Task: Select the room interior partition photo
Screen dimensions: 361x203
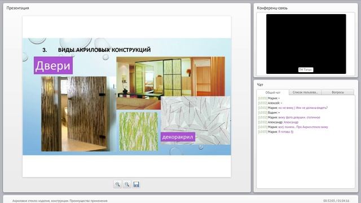Action: 170,82
